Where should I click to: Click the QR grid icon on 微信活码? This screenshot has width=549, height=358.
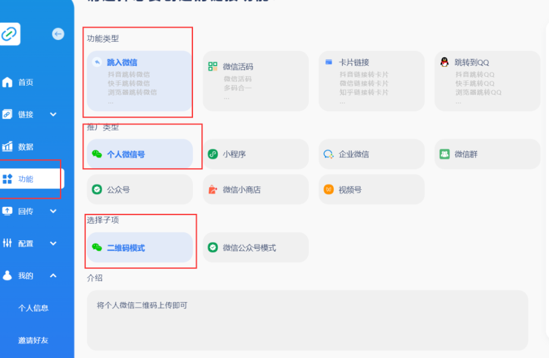212,67
